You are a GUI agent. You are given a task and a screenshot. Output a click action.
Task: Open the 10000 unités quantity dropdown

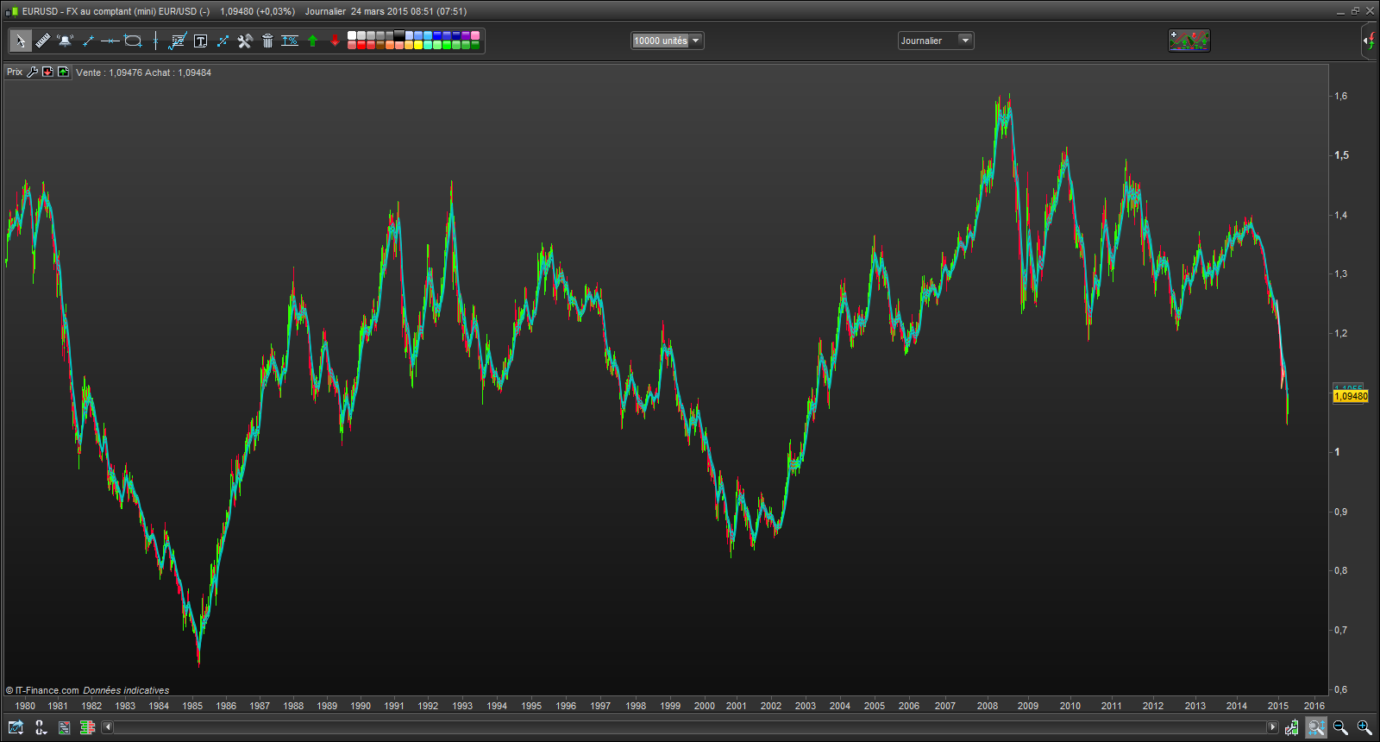point(696,41)
